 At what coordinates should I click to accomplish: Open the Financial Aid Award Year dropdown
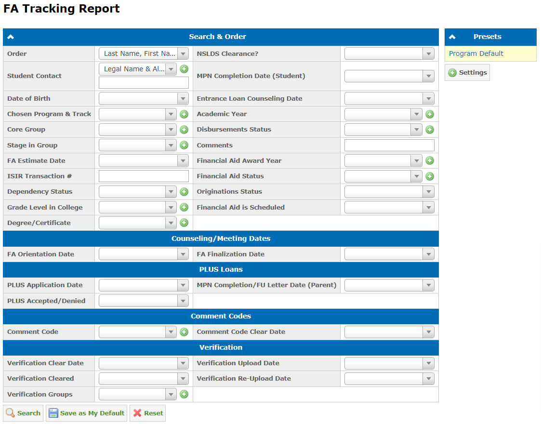(383, 160)
